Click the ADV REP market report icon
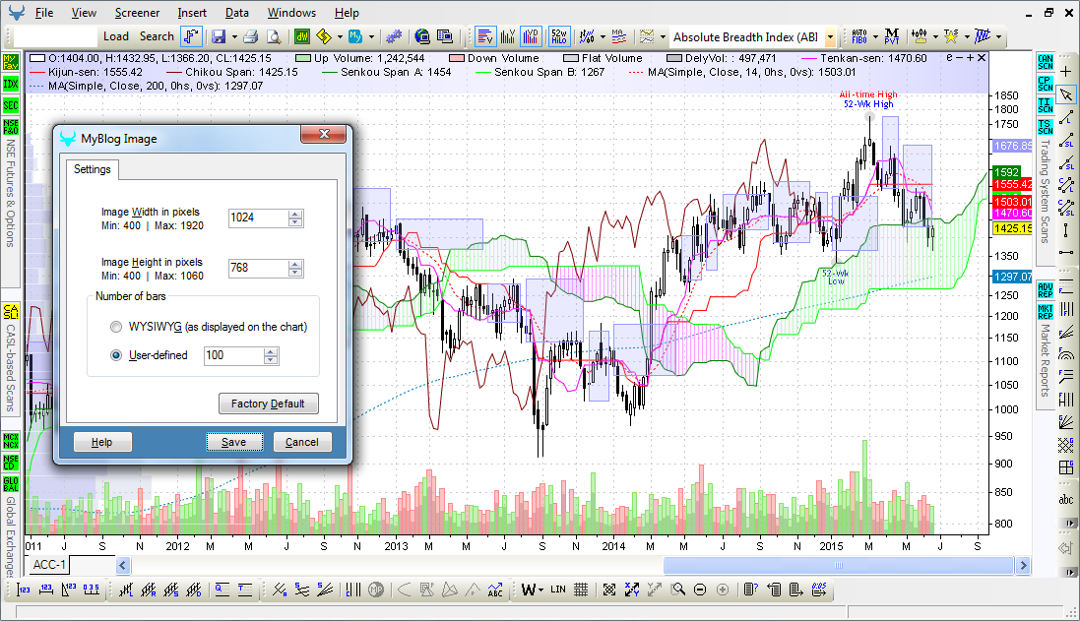1080x621 pixels. click(x=1045, y=290)
